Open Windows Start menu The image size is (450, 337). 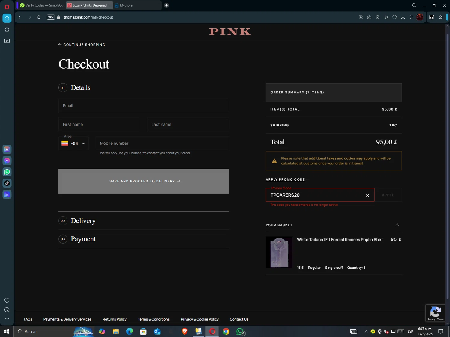[x=7, y=331]
